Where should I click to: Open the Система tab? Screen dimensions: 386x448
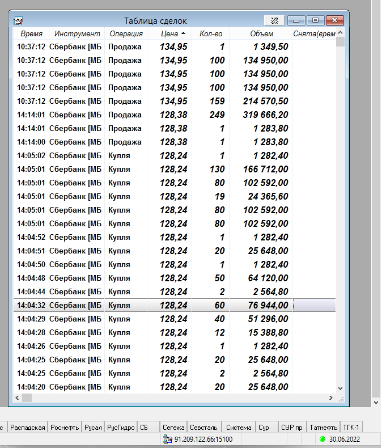[239, 428]
